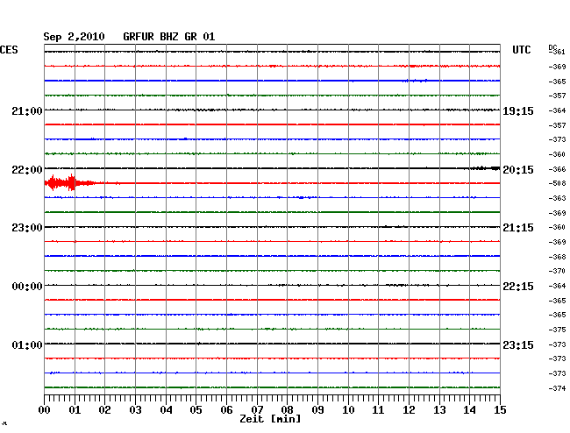Select the "02" minute axis tick label
570x433 pixels.
(104, 410)
